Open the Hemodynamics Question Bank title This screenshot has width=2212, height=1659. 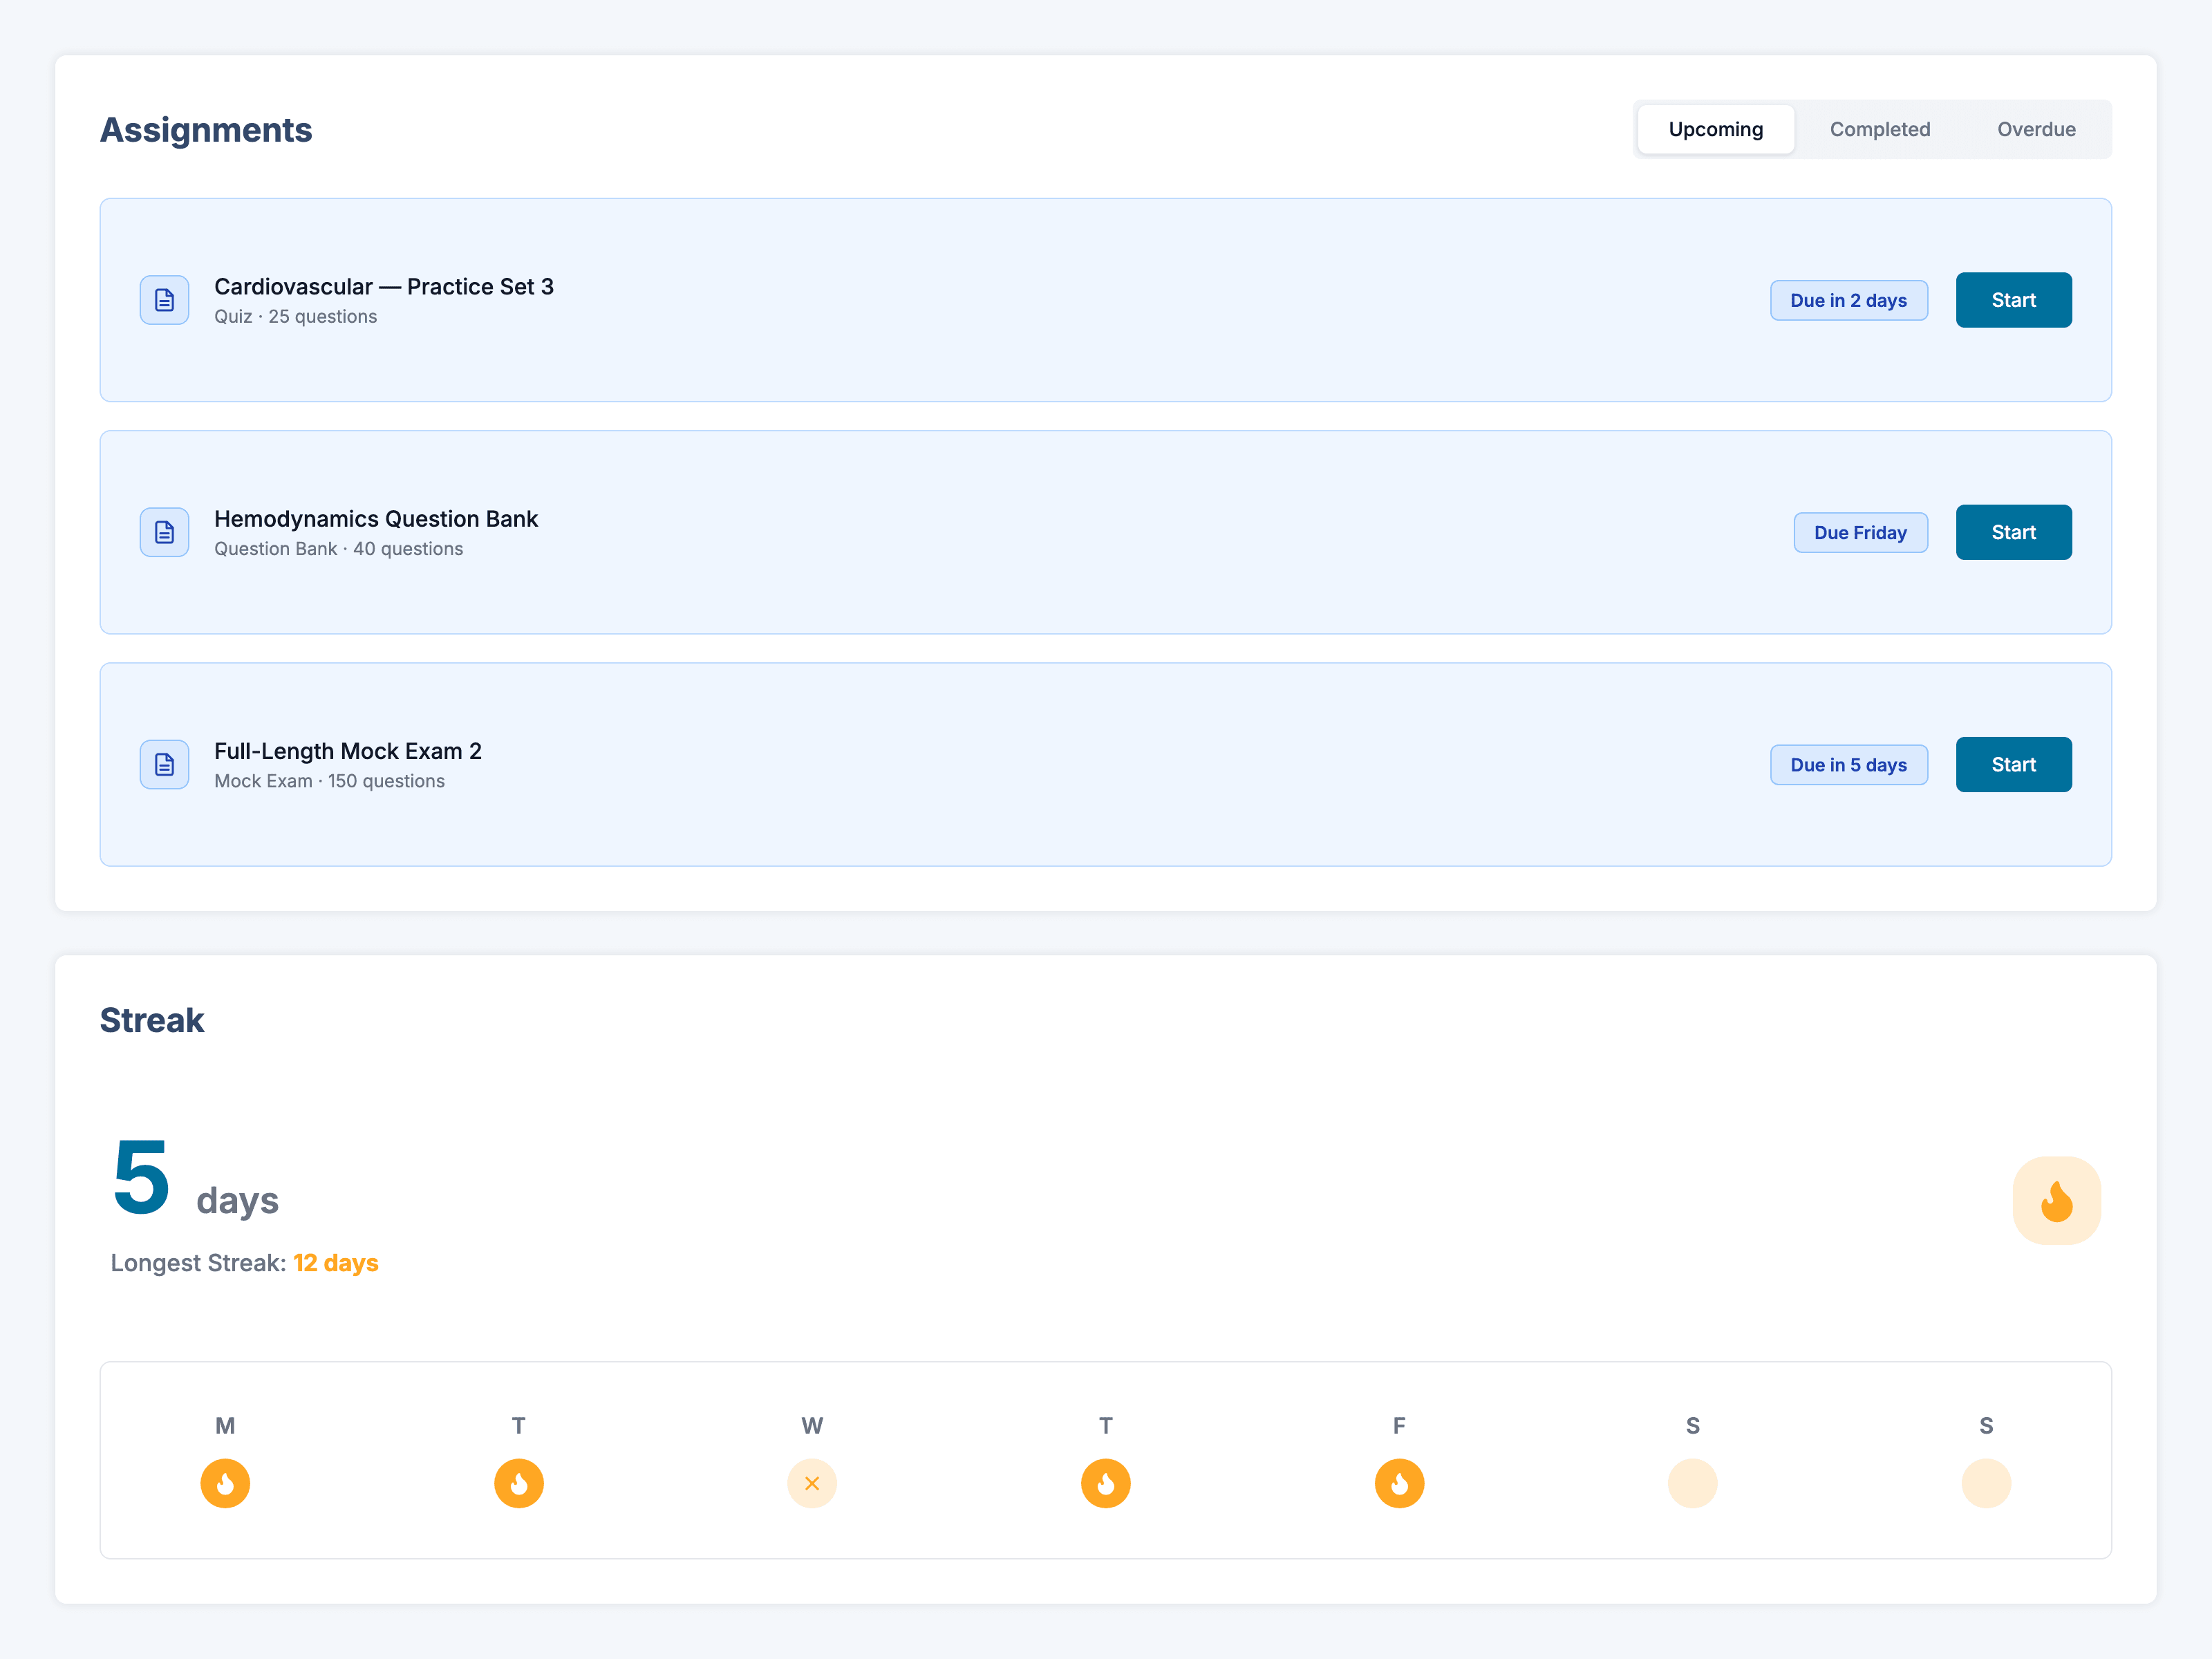376,519
